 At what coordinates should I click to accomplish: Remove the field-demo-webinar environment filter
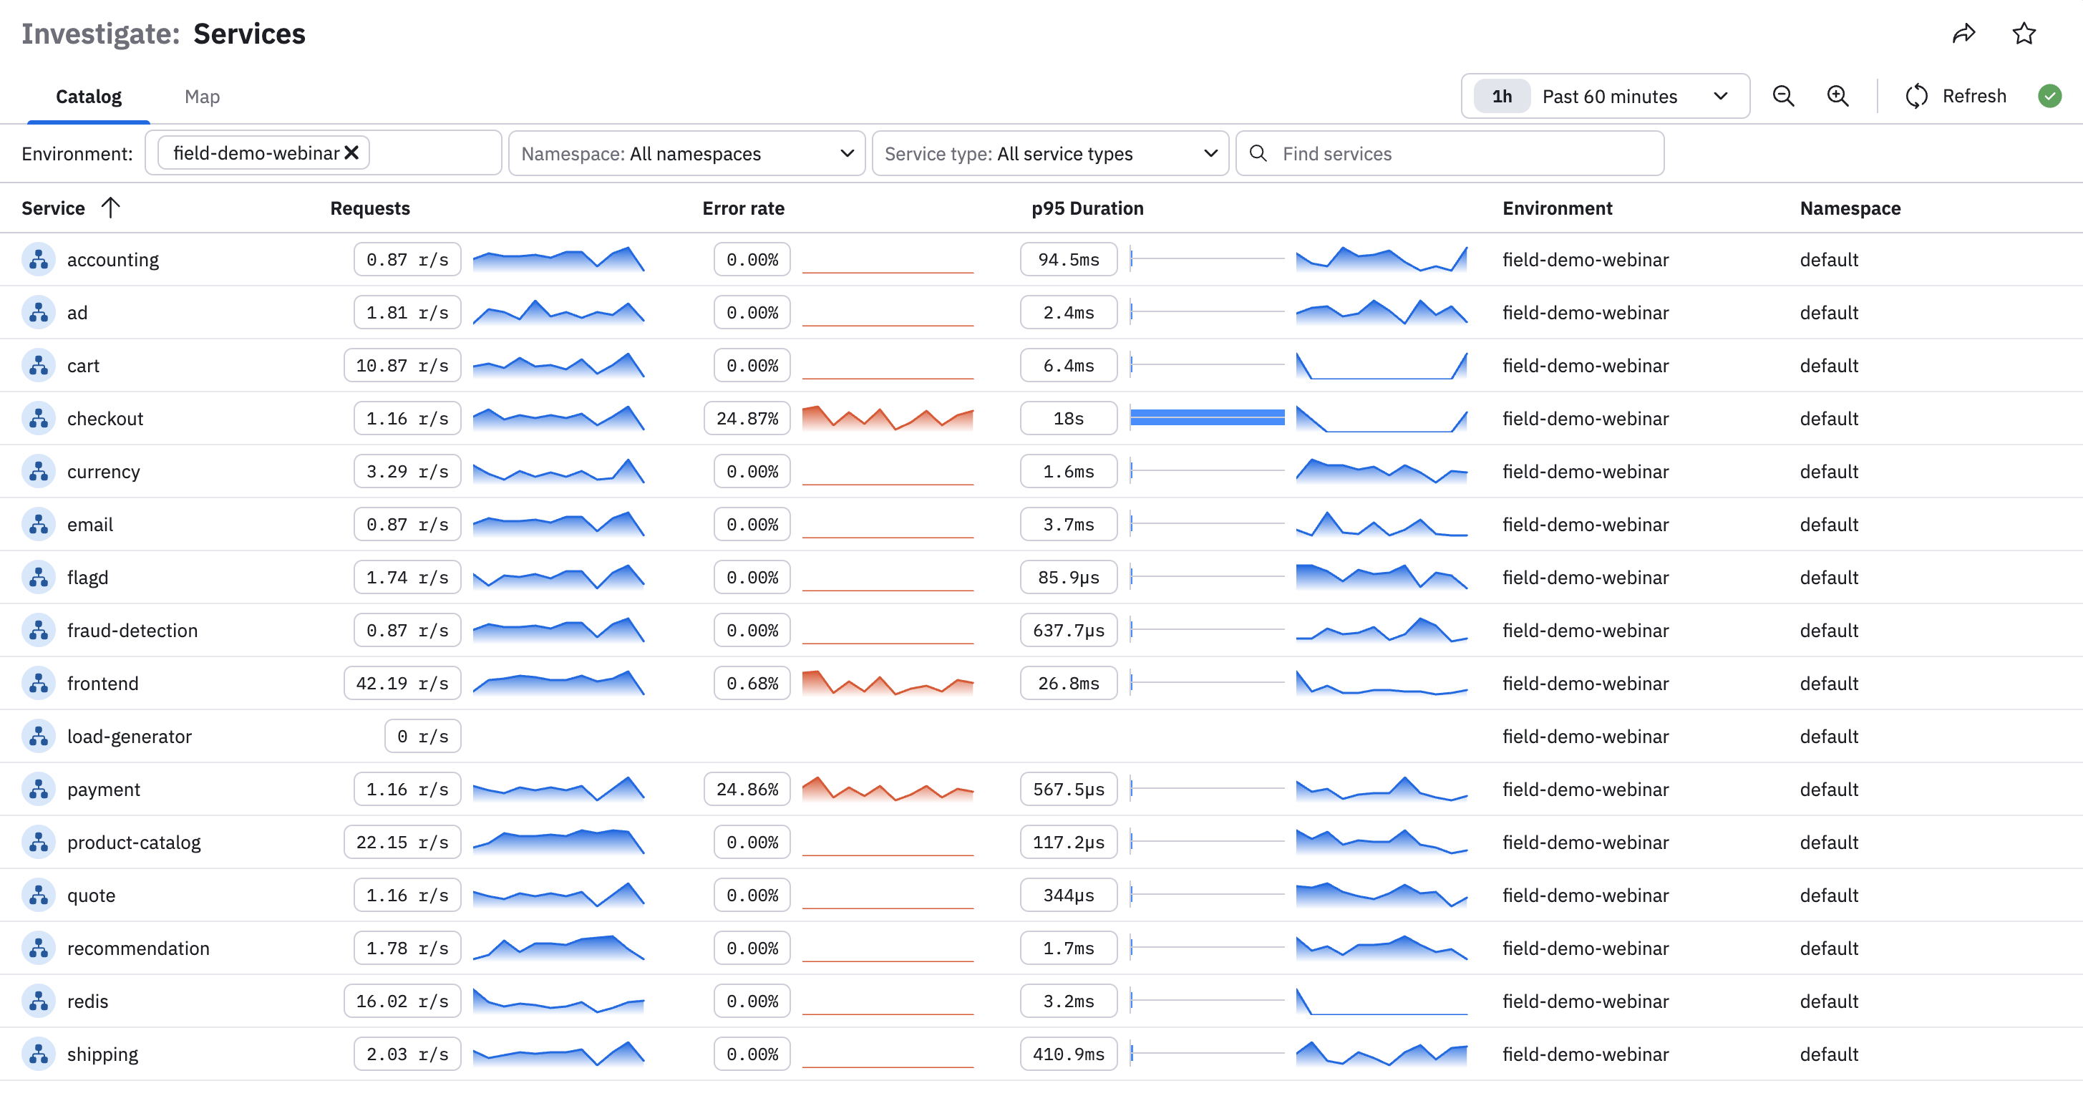click(351, 152)
